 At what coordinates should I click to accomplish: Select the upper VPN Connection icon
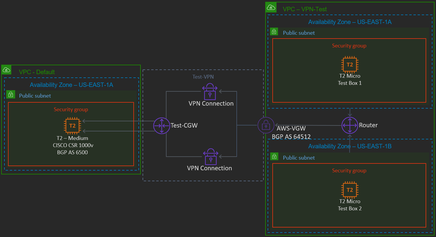point(210,92)
